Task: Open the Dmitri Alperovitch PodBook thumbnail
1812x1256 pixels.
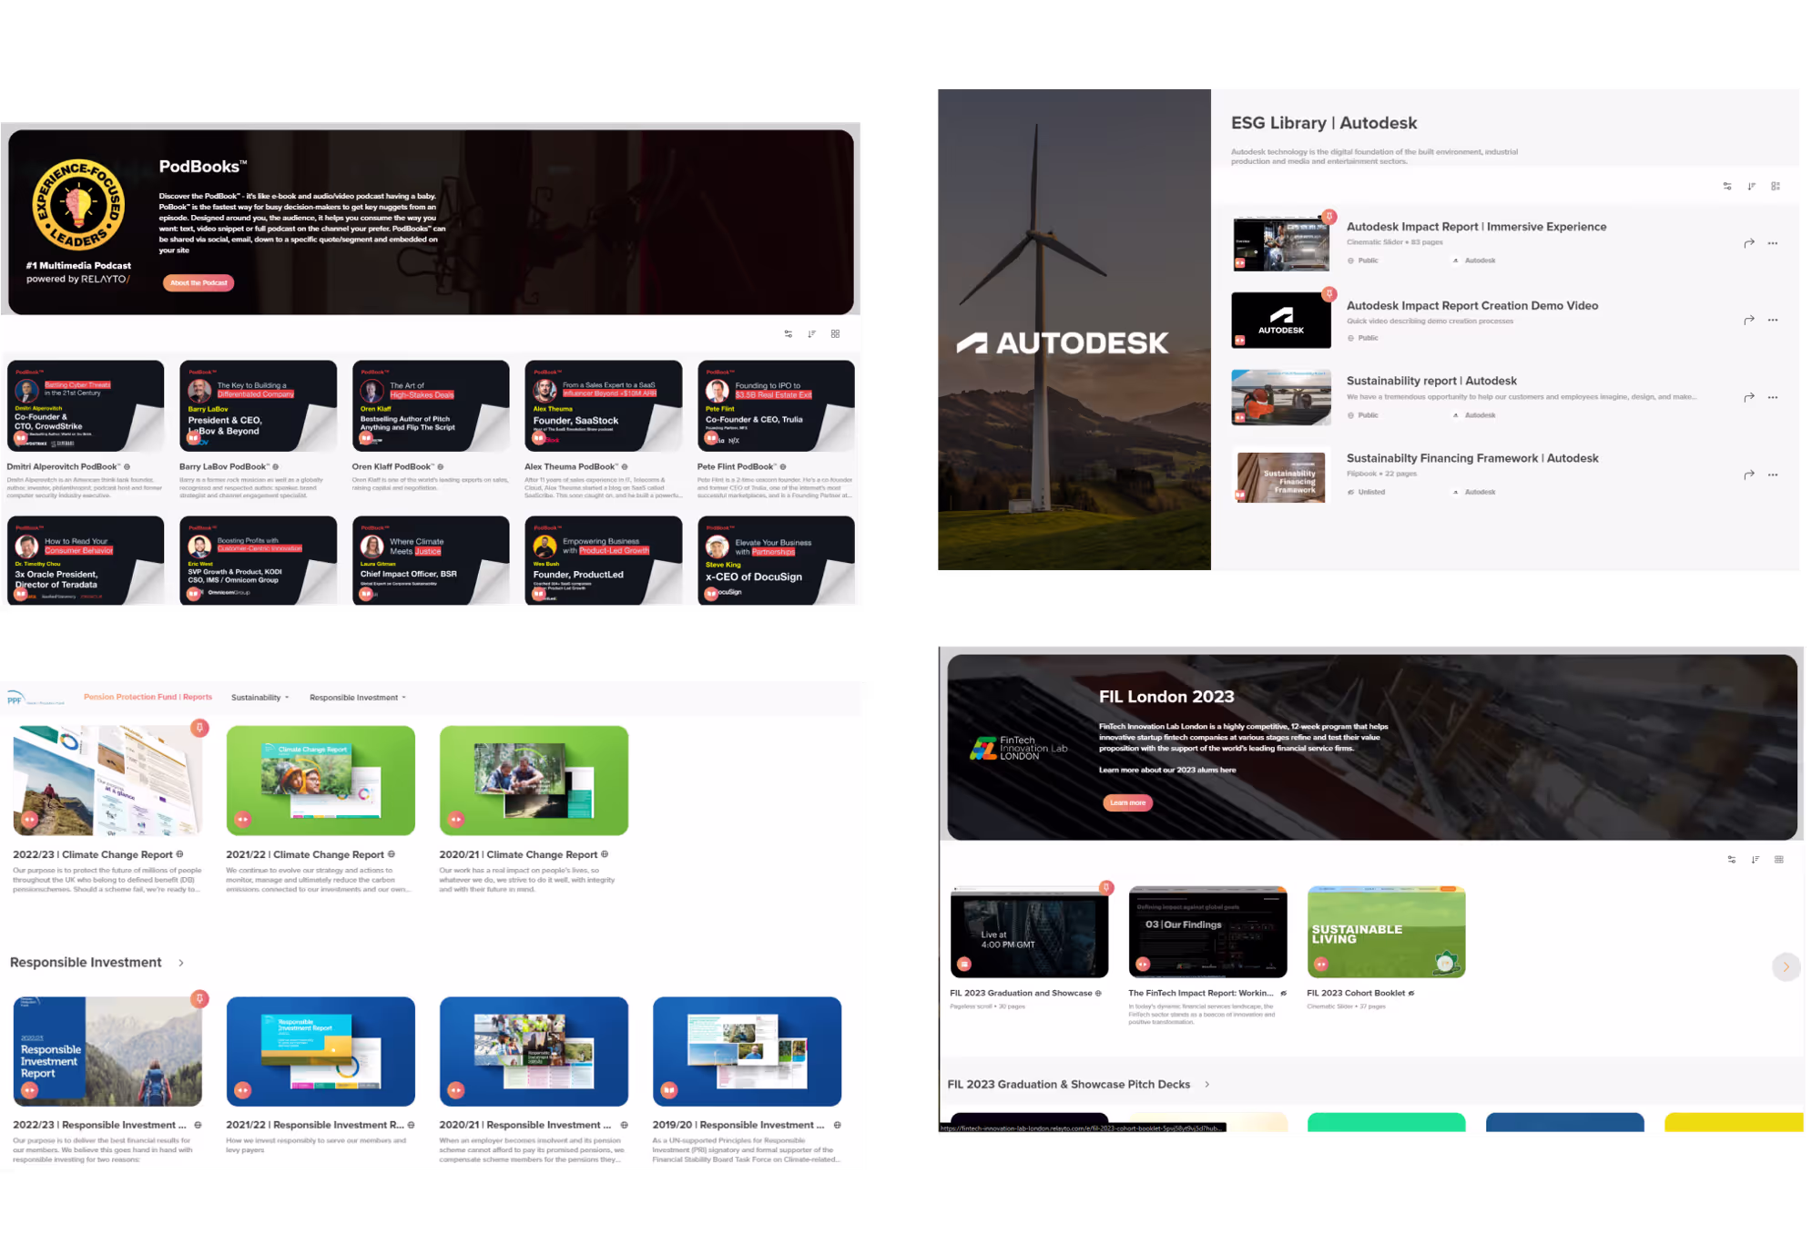Action: coord(86,406)
